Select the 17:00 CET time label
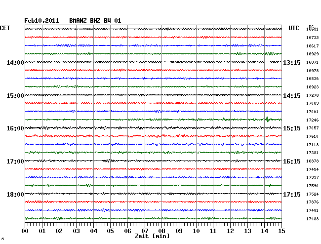 pos(15,162)
